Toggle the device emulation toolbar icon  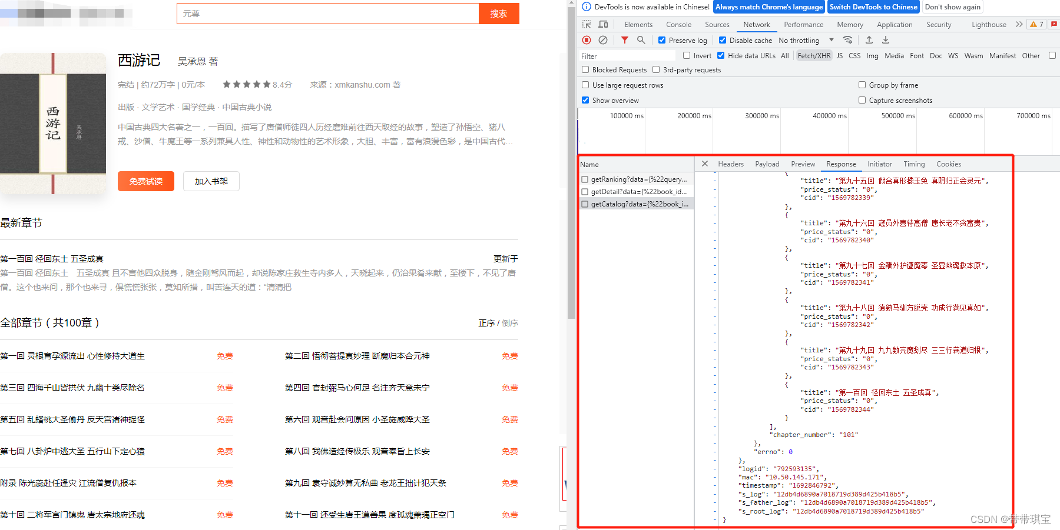coord(602,24)
